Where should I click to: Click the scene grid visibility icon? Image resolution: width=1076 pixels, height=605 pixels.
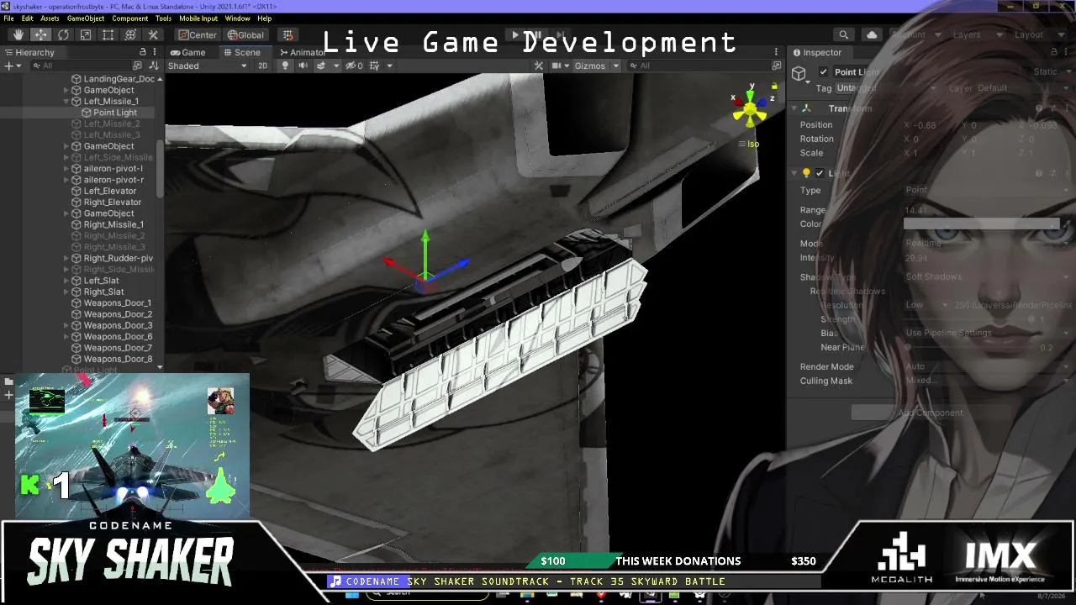374,66
